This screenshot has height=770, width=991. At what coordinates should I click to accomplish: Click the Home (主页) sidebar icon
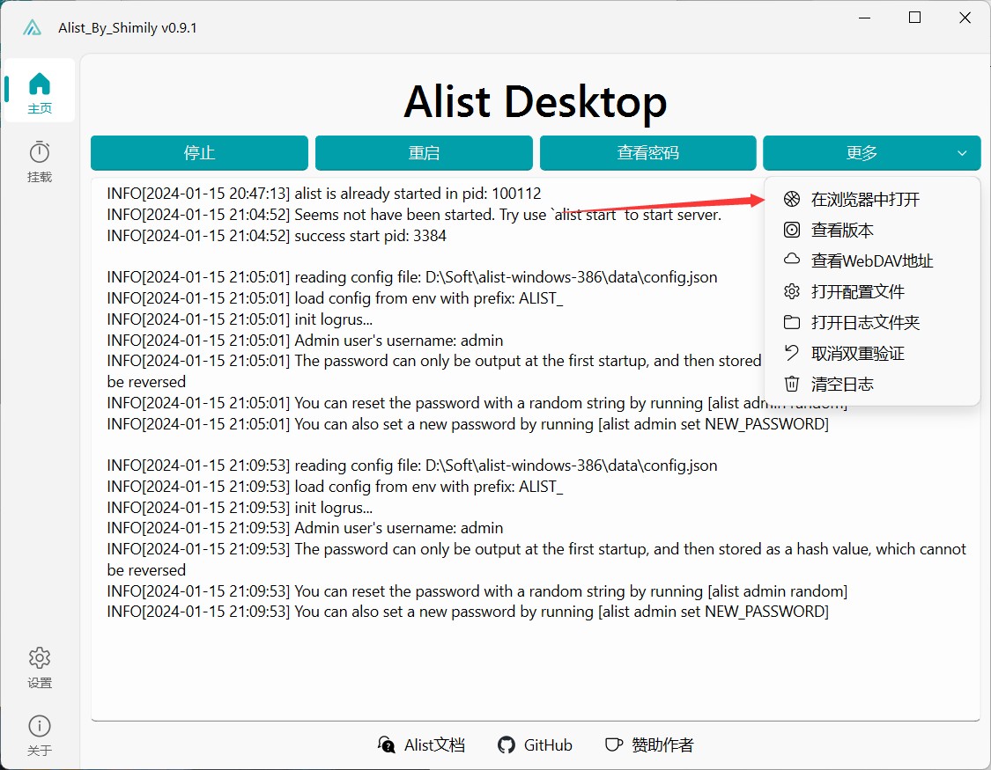pyautogui.click(x=40, y=84)
